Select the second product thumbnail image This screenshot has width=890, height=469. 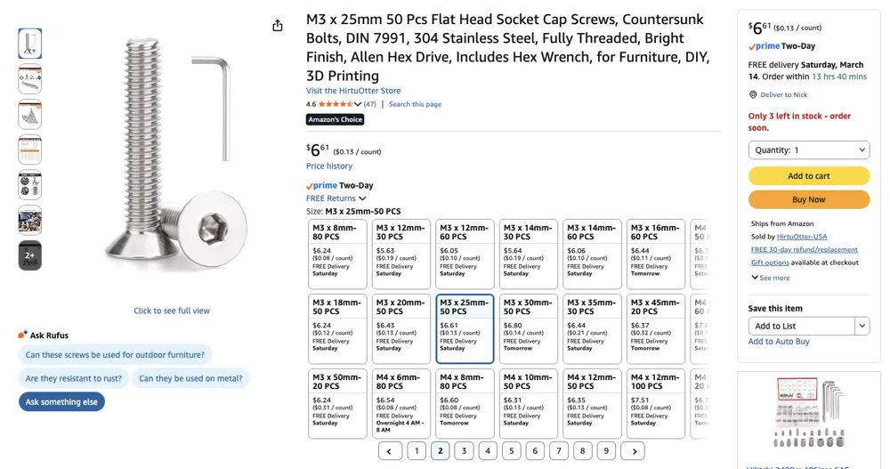pos(30,79)
